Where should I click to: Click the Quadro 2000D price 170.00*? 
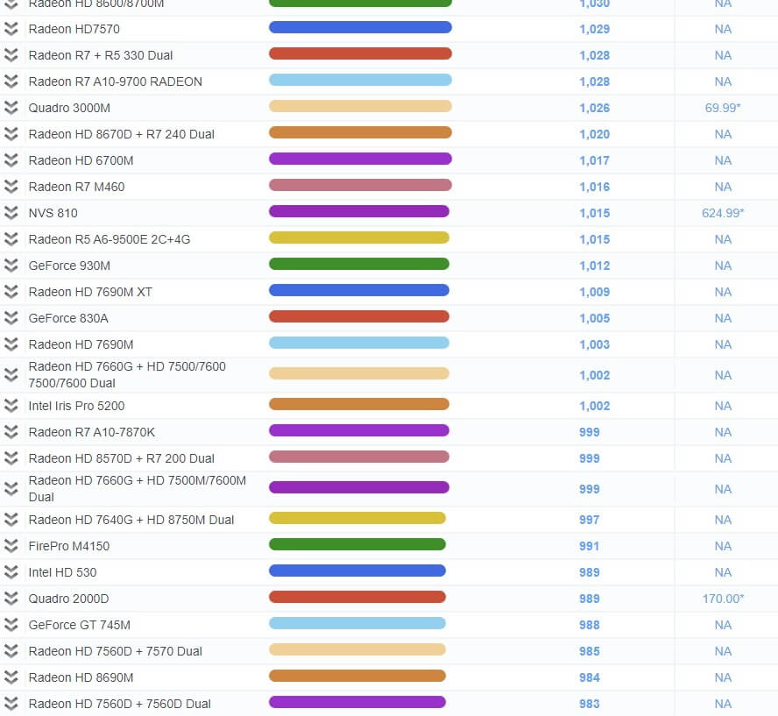pyautogui.click(x=723, y=599)
